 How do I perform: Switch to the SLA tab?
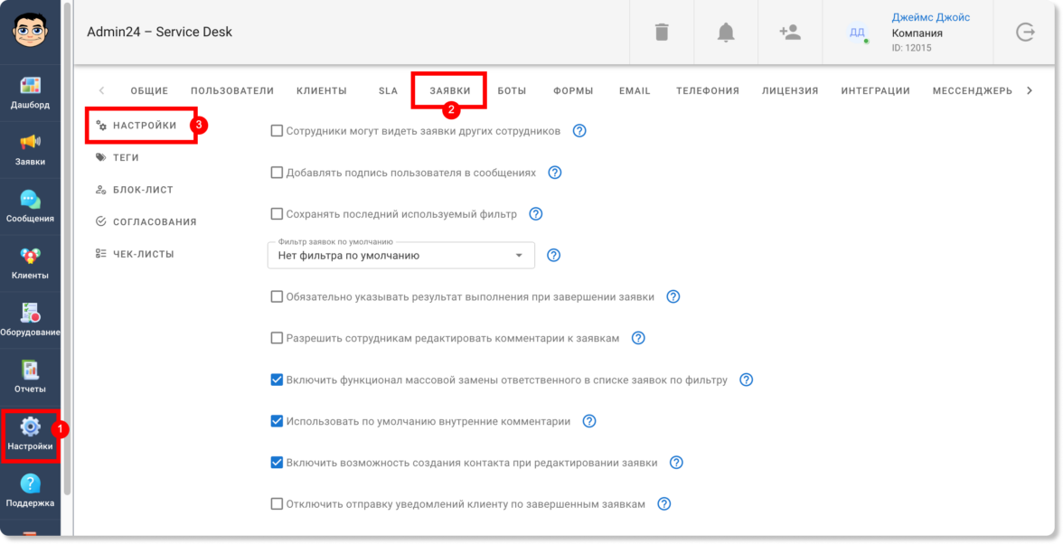[388, 90]
